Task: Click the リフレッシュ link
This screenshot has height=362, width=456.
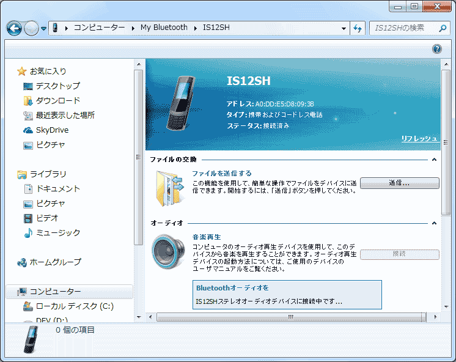Action: (419, 139)
